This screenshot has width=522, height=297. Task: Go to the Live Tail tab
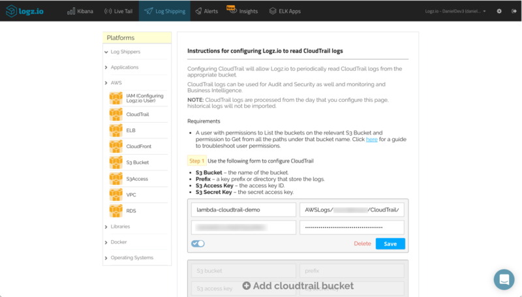coord(117,11)
